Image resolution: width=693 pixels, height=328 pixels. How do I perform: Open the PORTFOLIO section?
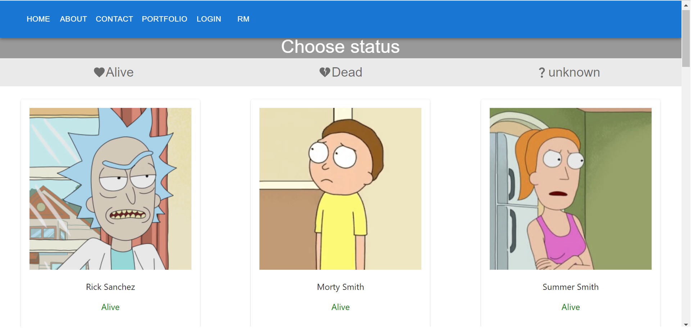[x=164, y=19]
